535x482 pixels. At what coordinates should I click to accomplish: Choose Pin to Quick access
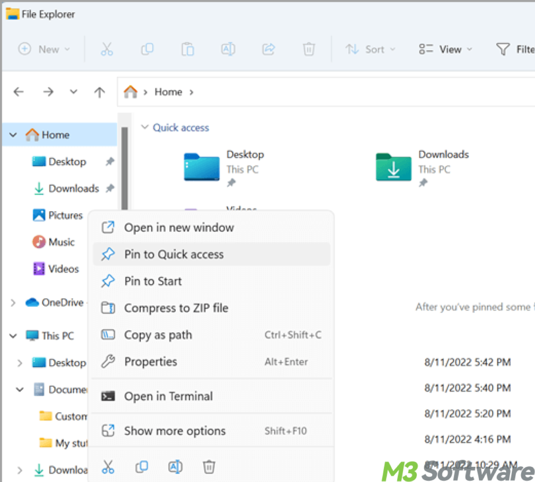pyautogui.click(x=211, y=254)
